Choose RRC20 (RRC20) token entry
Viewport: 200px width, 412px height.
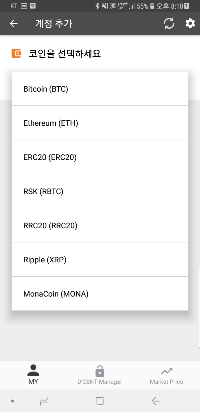pyautogui.click(x=100, y=225)
